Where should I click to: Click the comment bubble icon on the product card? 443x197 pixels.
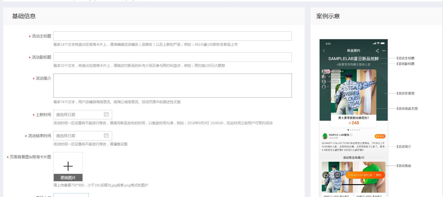pos(337,175)
